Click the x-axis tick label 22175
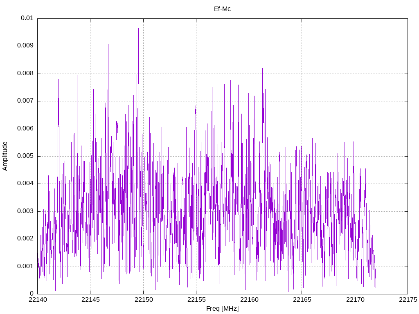 [x=408, y=300]
